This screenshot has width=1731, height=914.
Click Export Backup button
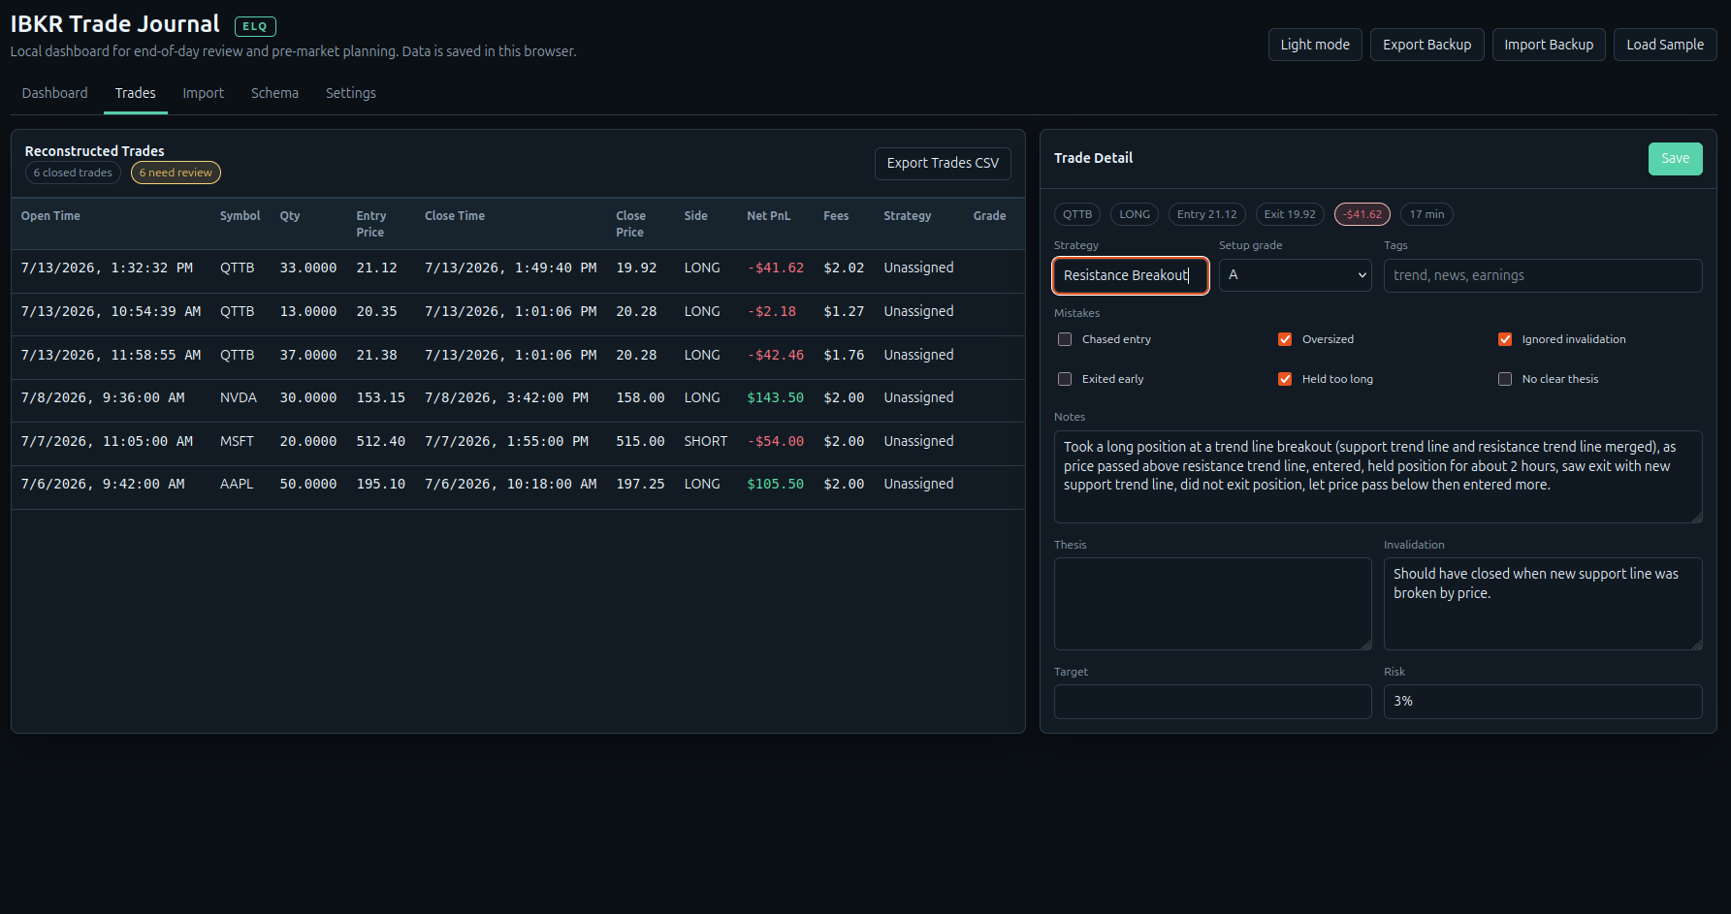[1426, 45]
